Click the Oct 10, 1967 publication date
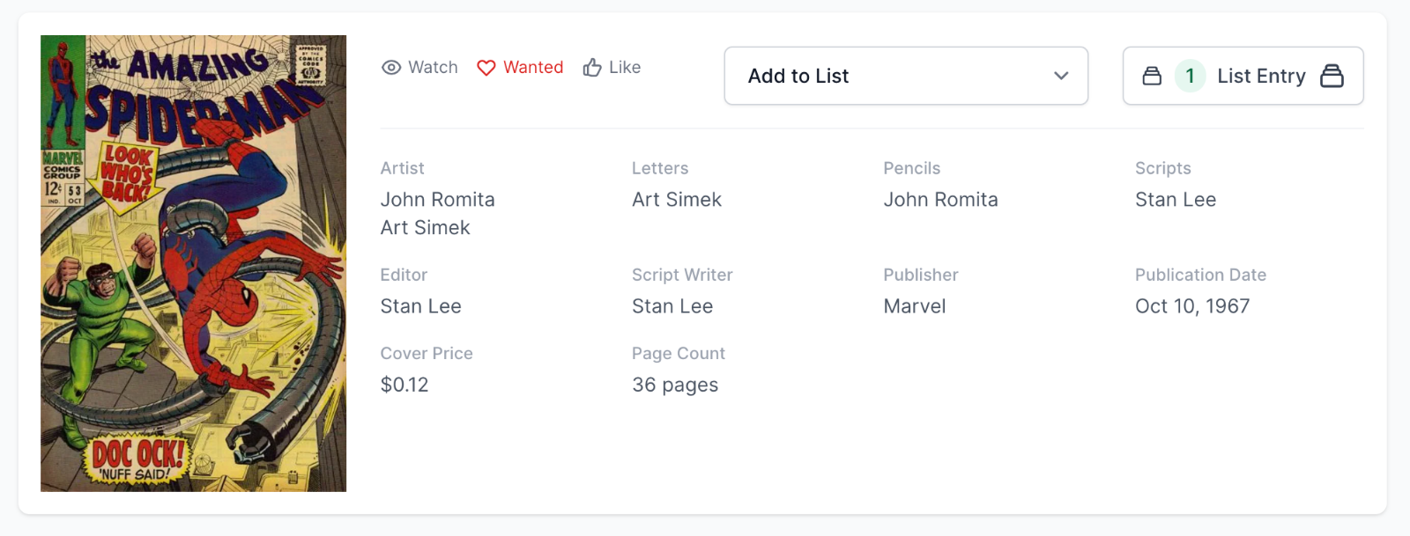 [x=1191, y=306]
